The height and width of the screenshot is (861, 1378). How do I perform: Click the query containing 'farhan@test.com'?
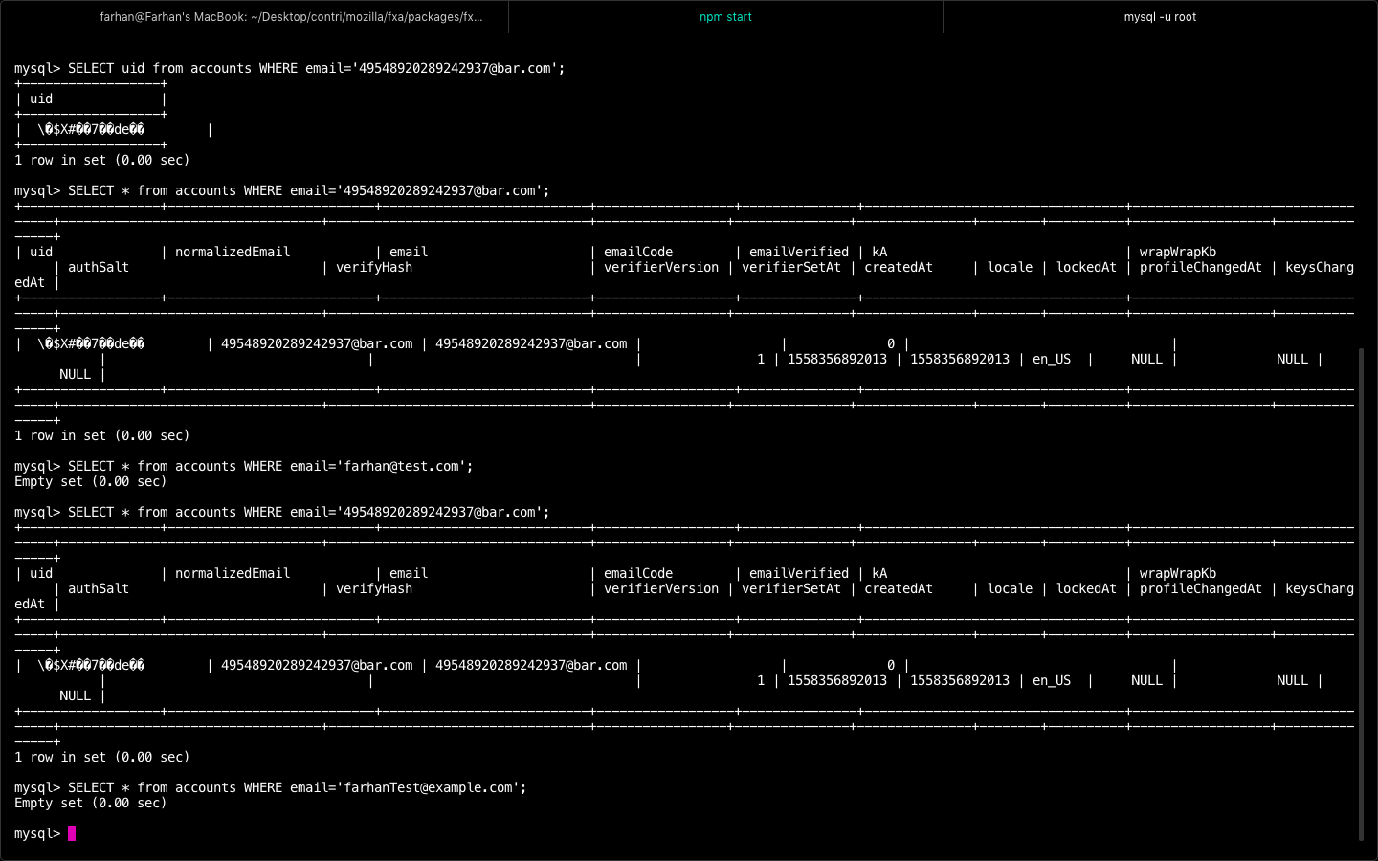pos(244,466)
